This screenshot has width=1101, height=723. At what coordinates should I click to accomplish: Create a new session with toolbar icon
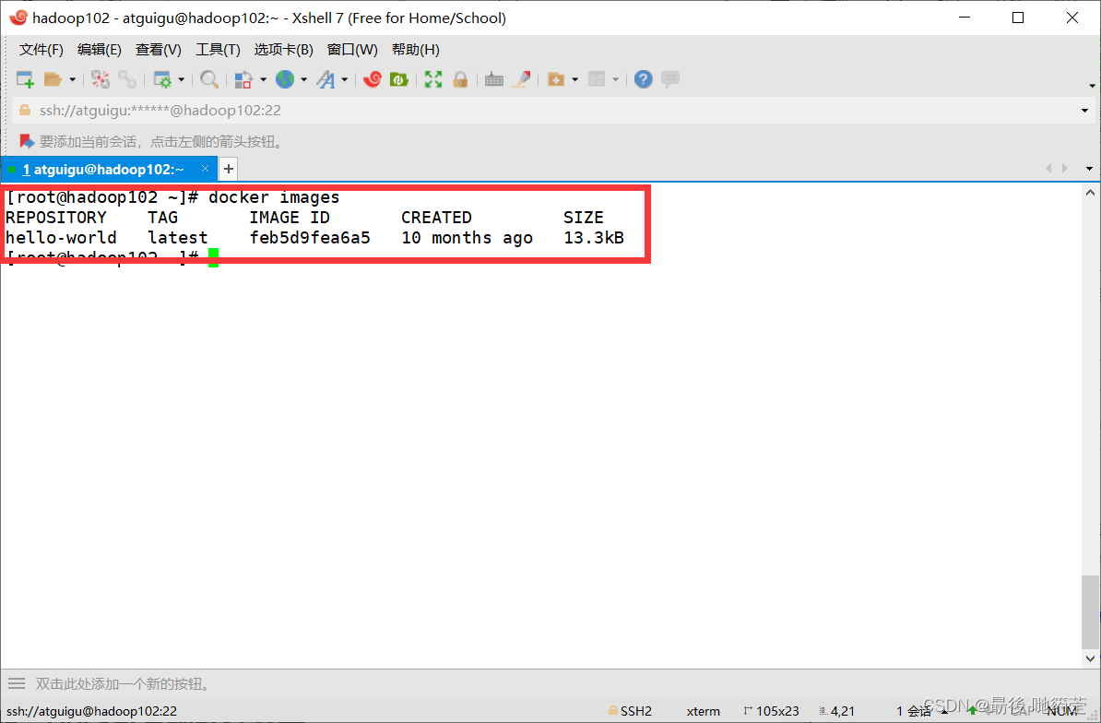tap(25, 79)
